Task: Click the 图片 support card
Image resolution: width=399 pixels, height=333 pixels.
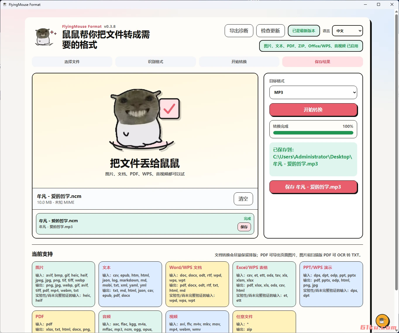Action: pos(63,284)
